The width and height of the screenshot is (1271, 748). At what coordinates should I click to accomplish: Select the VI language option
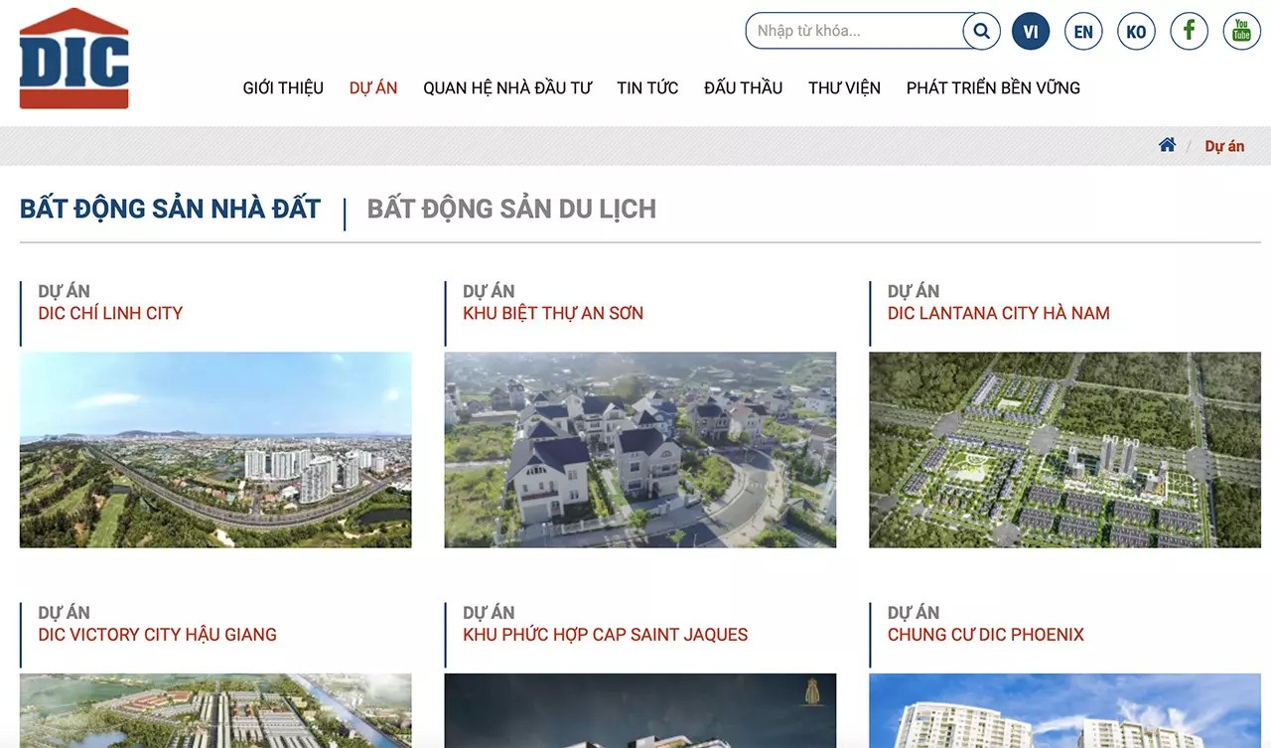click(1031, 31)
